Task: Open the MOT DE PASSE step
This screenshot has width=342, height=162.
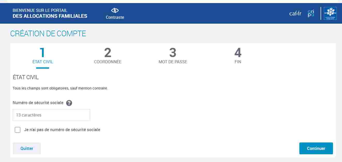Action: (173, 62)
